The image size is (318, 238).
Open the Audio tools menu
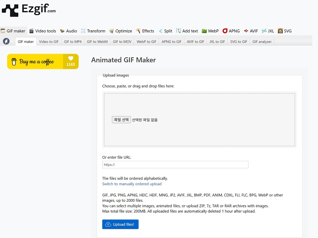[x=68, y=31]
